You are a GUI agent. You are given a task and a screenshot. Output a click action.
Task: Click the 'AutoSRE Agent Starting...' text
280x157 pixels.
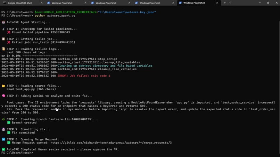(28, 22)
